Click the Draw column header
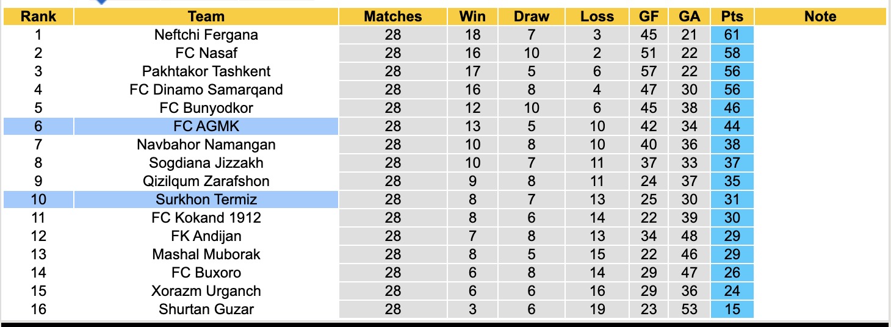 click(x=532, y=16)
